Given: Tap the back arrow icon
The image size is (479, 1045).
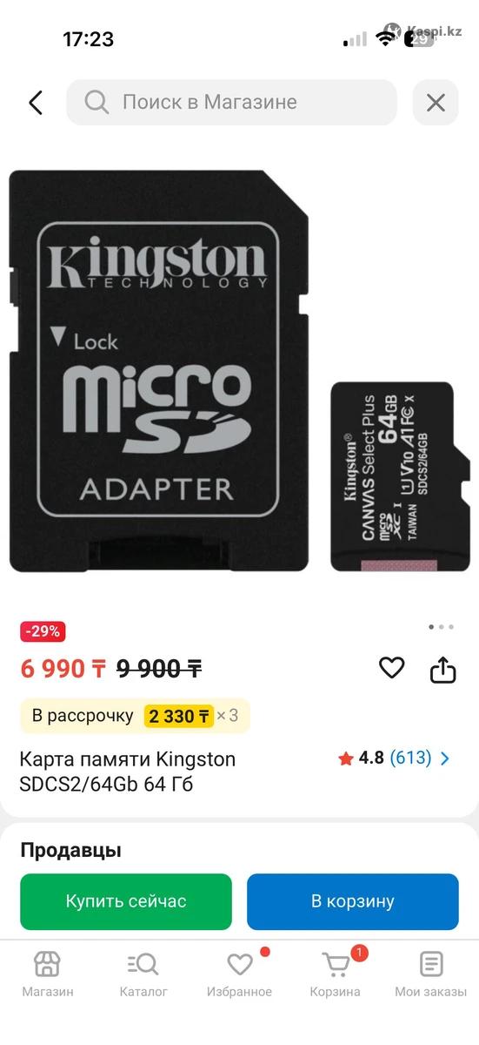Looking at the screenshot, I should [x=36, y=103].
